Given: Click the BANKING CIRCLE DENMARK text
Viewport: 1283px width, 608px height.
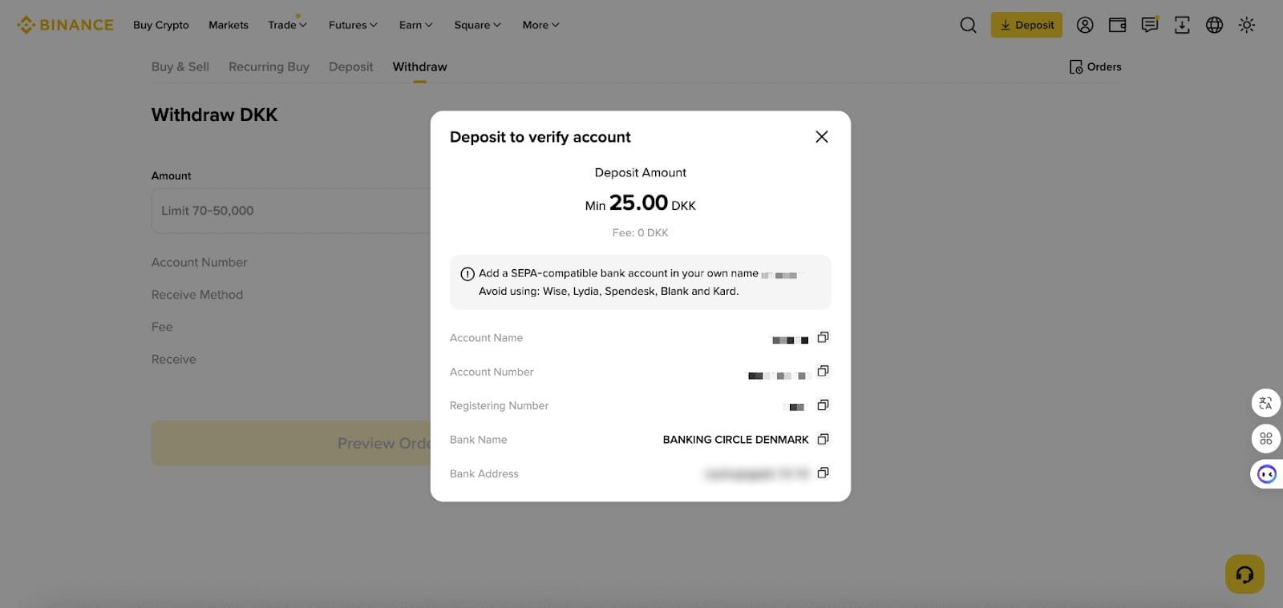Looking at the screenshot, I should tap(735, 440).
